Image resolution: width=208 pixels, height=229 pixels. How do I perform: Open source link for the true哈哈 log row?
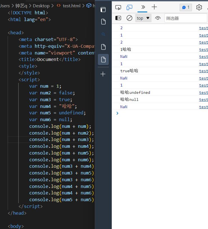click(x=204, y=71)
